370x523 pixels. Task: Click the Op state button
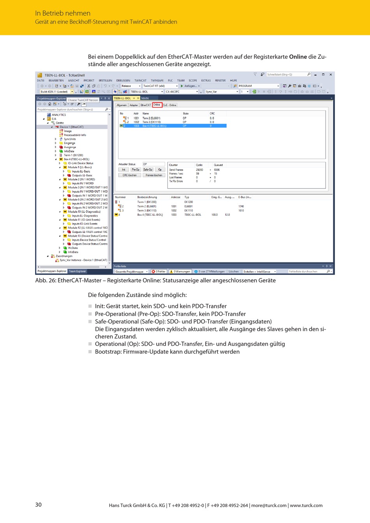pyautogui.click(x=160, y=170)
